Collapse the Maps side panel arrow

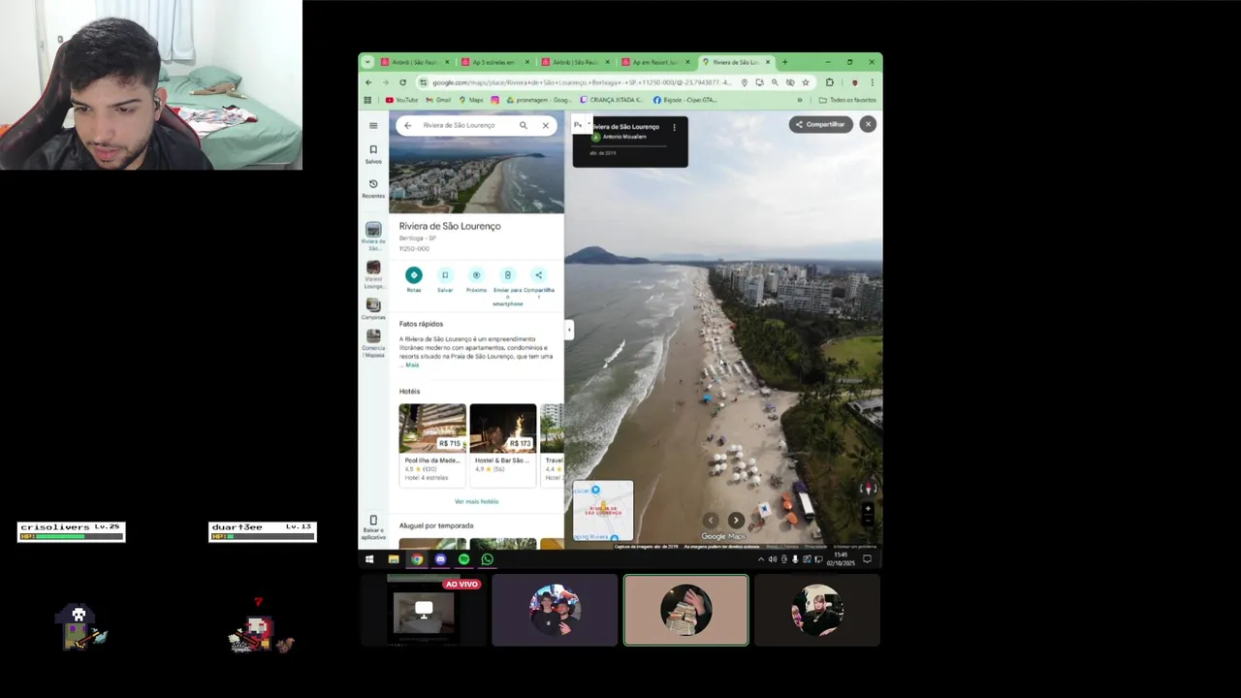tap(569, 331)
